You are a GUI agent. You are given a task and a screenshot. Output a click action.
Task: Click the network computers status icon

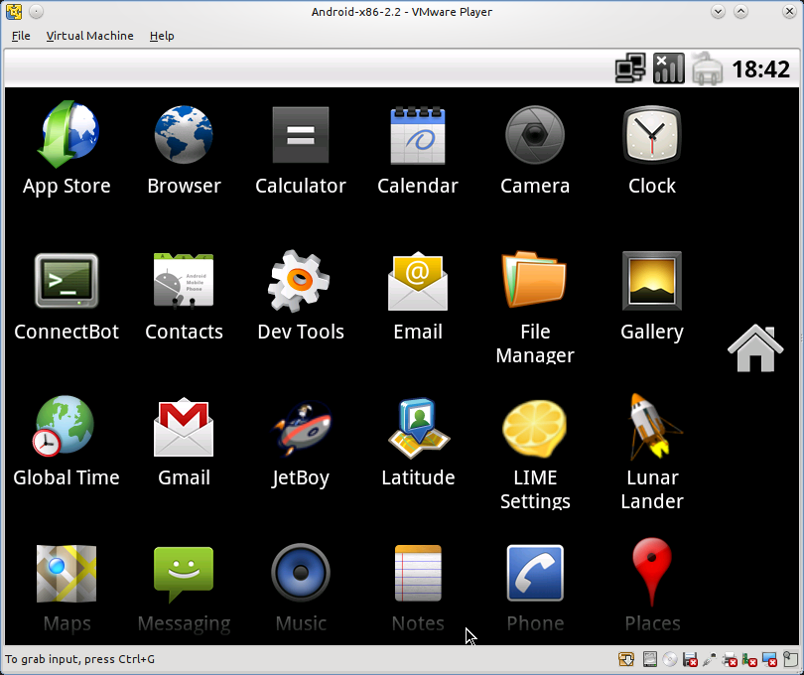630,68
